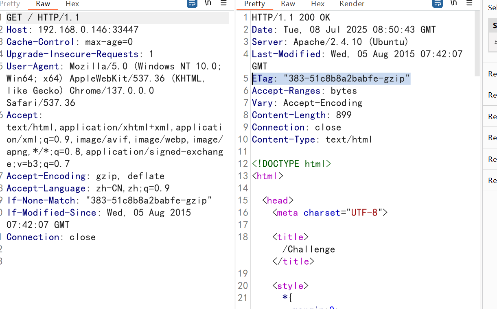Click the Vary: Accept-Encoding header
Screen dimensions: 497x309
(307, 103)
